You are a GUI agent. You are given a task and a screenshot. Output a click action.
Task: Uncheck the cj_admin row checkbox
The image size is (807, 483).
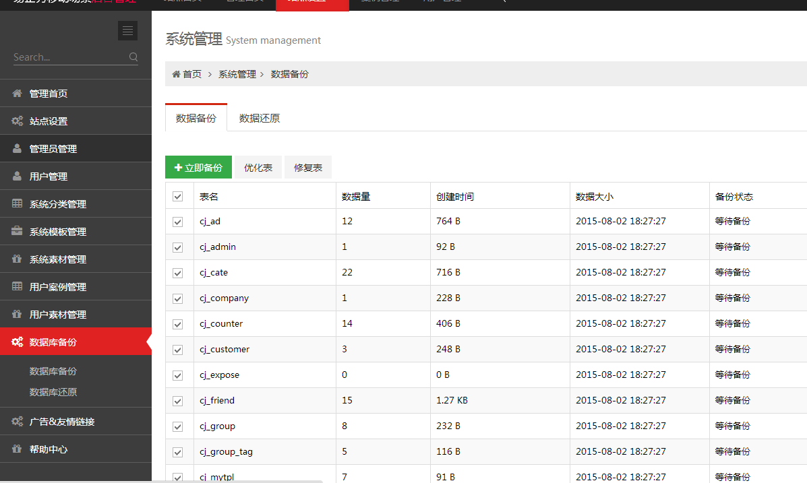178,247
